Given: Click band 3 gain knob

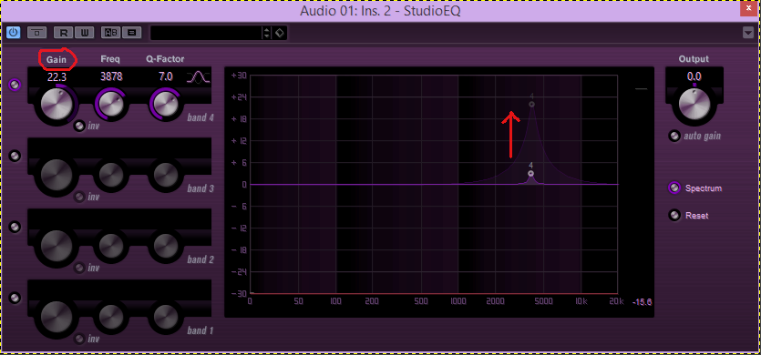Looking at the screenshot, I should tap(57, 174).
